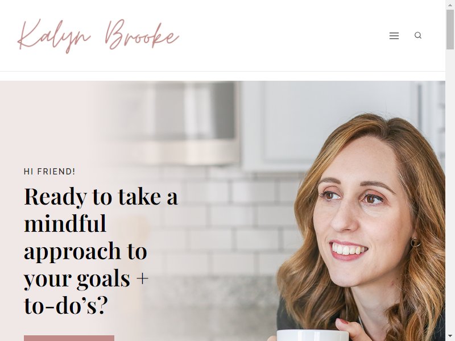This screenshot has width=455, height=341.
Task: Click the 'Ready to take a' headline line
Action: [x=101, y=197]
